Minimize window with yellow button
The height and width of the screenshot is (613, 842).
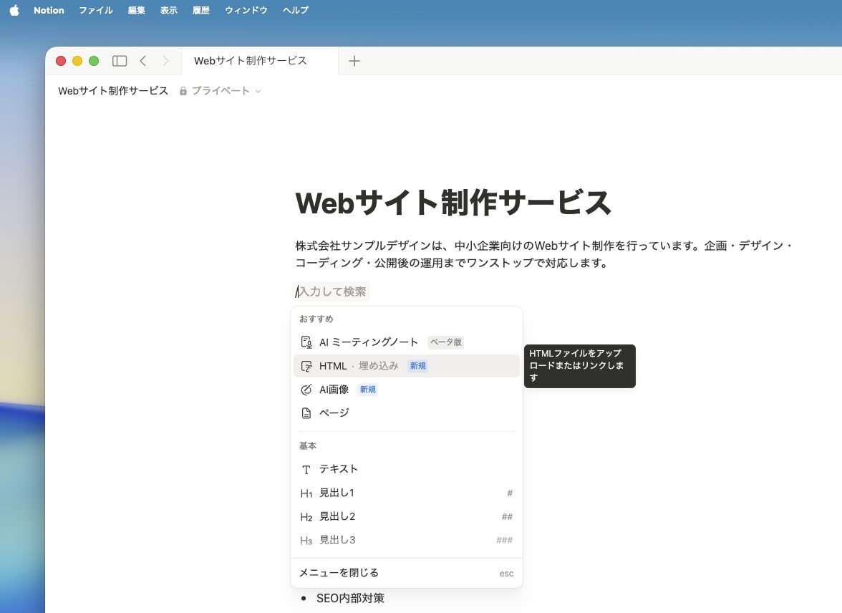click(77, 62)
